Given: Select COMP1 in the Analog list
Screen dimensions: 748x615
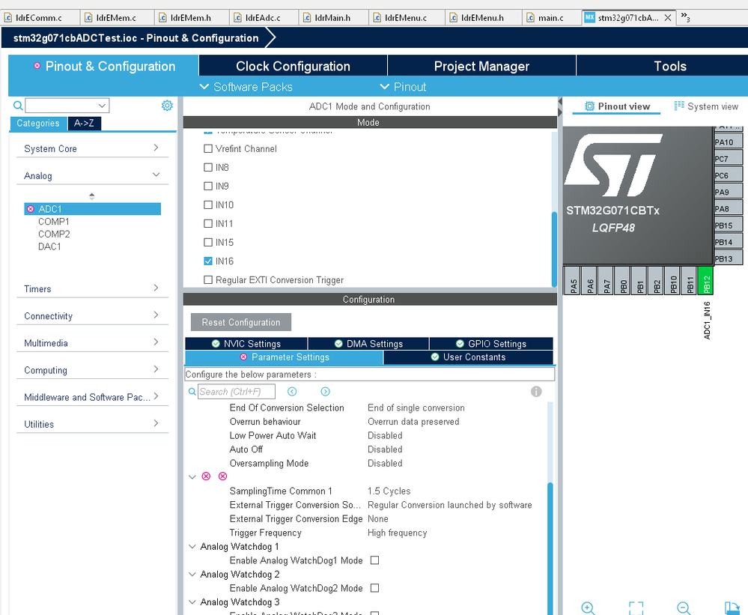Looking at the screenshot, I should pyautogui.click(x=54, y=222).
